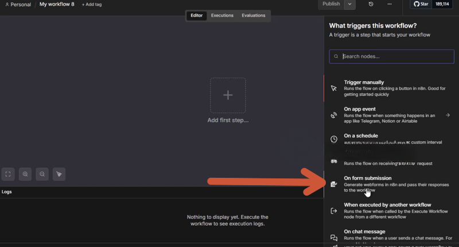Click the executed by another workflow icon
This screenshot has width=459, height=247.
pyautogui.click(x=334, y=211)
